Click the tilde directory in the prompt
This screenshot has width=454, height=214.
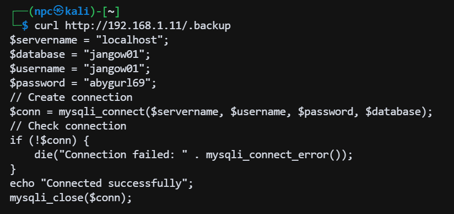(x=111, y=11)
